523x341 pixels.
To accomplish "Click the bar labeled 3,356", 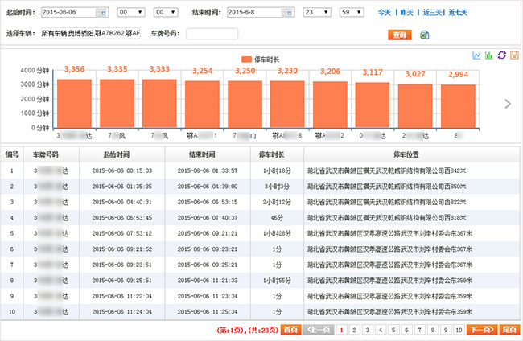I will click(x=74, y=103).
